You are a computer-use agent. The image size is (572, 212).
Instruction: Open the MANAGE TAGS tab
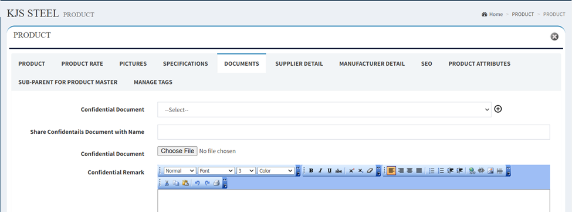pyautogui.click(x=153, y=82)
